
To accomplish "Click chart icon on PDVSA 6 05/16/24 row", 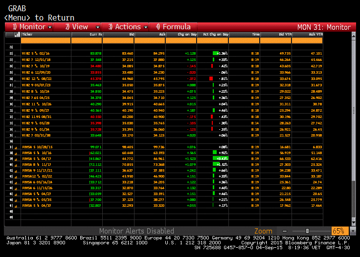I will coord(16,183).
